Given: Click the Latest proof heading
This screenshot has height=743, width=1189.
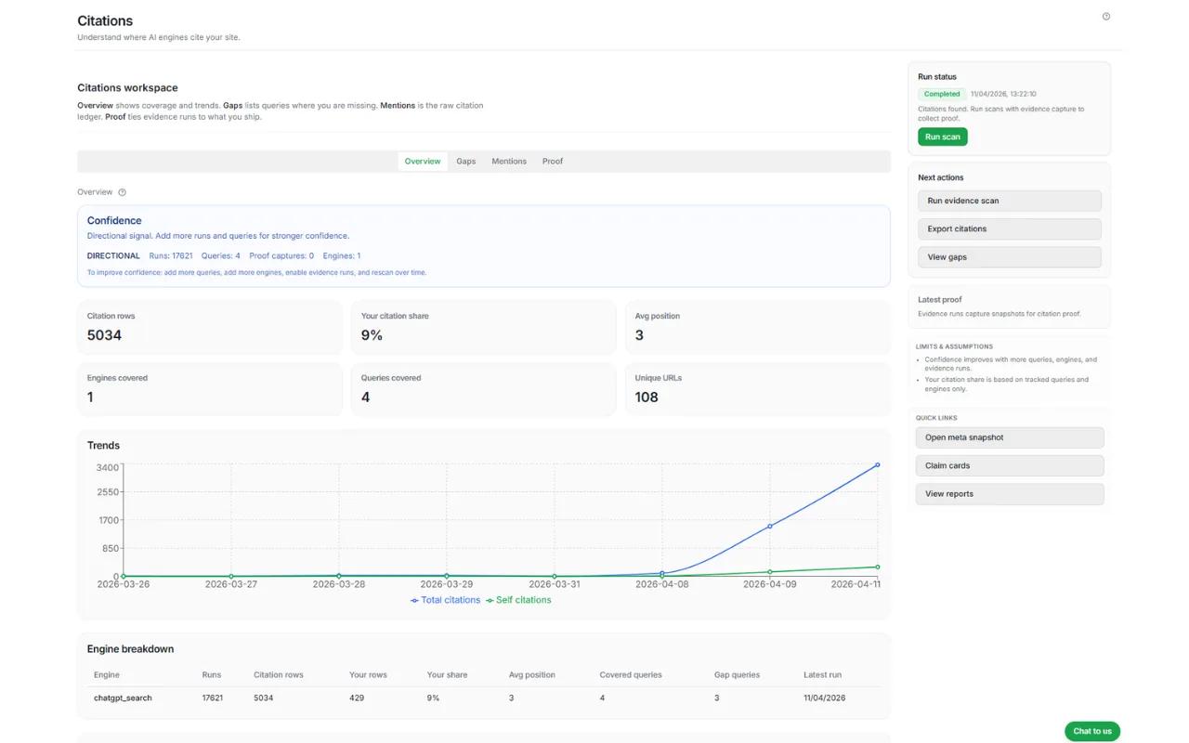Looking at the screenshot, I should 940,300.
